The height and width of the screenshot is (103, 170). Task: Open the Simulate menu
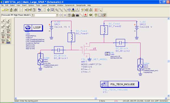coord(52,5)
